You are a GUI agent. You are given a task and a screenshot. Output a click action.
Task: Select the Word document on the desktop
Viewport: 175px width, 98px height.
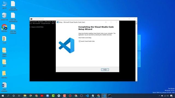click(x=4, y=87)
